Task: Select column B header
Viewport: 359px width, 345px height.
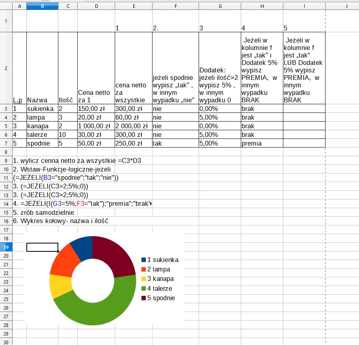Action: coord(42,6)
